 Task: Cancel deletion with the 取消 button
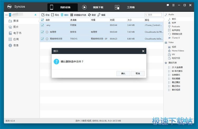pos(138,73)
